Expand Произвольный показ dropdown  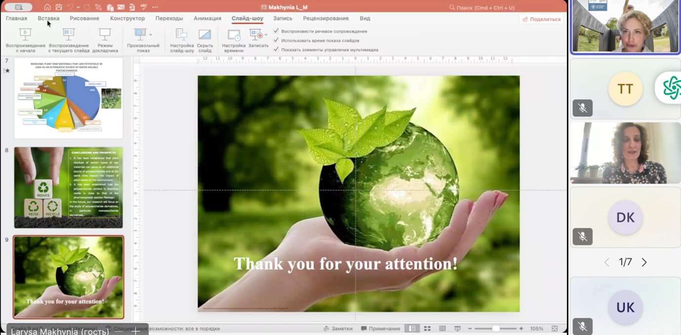[x=151, y=35]
